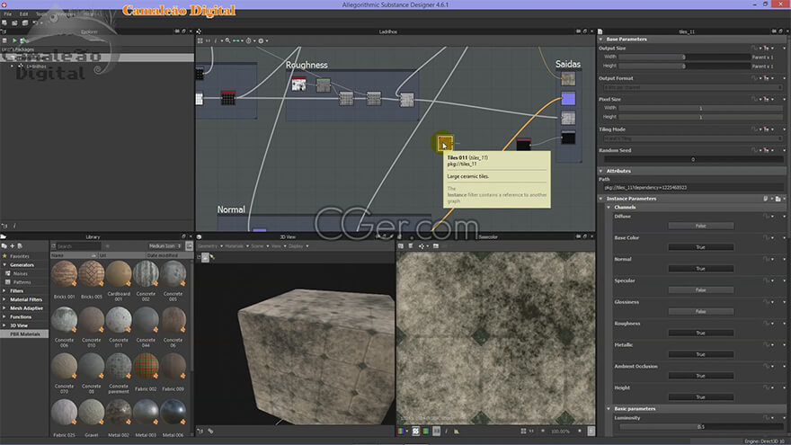
Task: Collapse the Generators library category
Action: (4, 265)
